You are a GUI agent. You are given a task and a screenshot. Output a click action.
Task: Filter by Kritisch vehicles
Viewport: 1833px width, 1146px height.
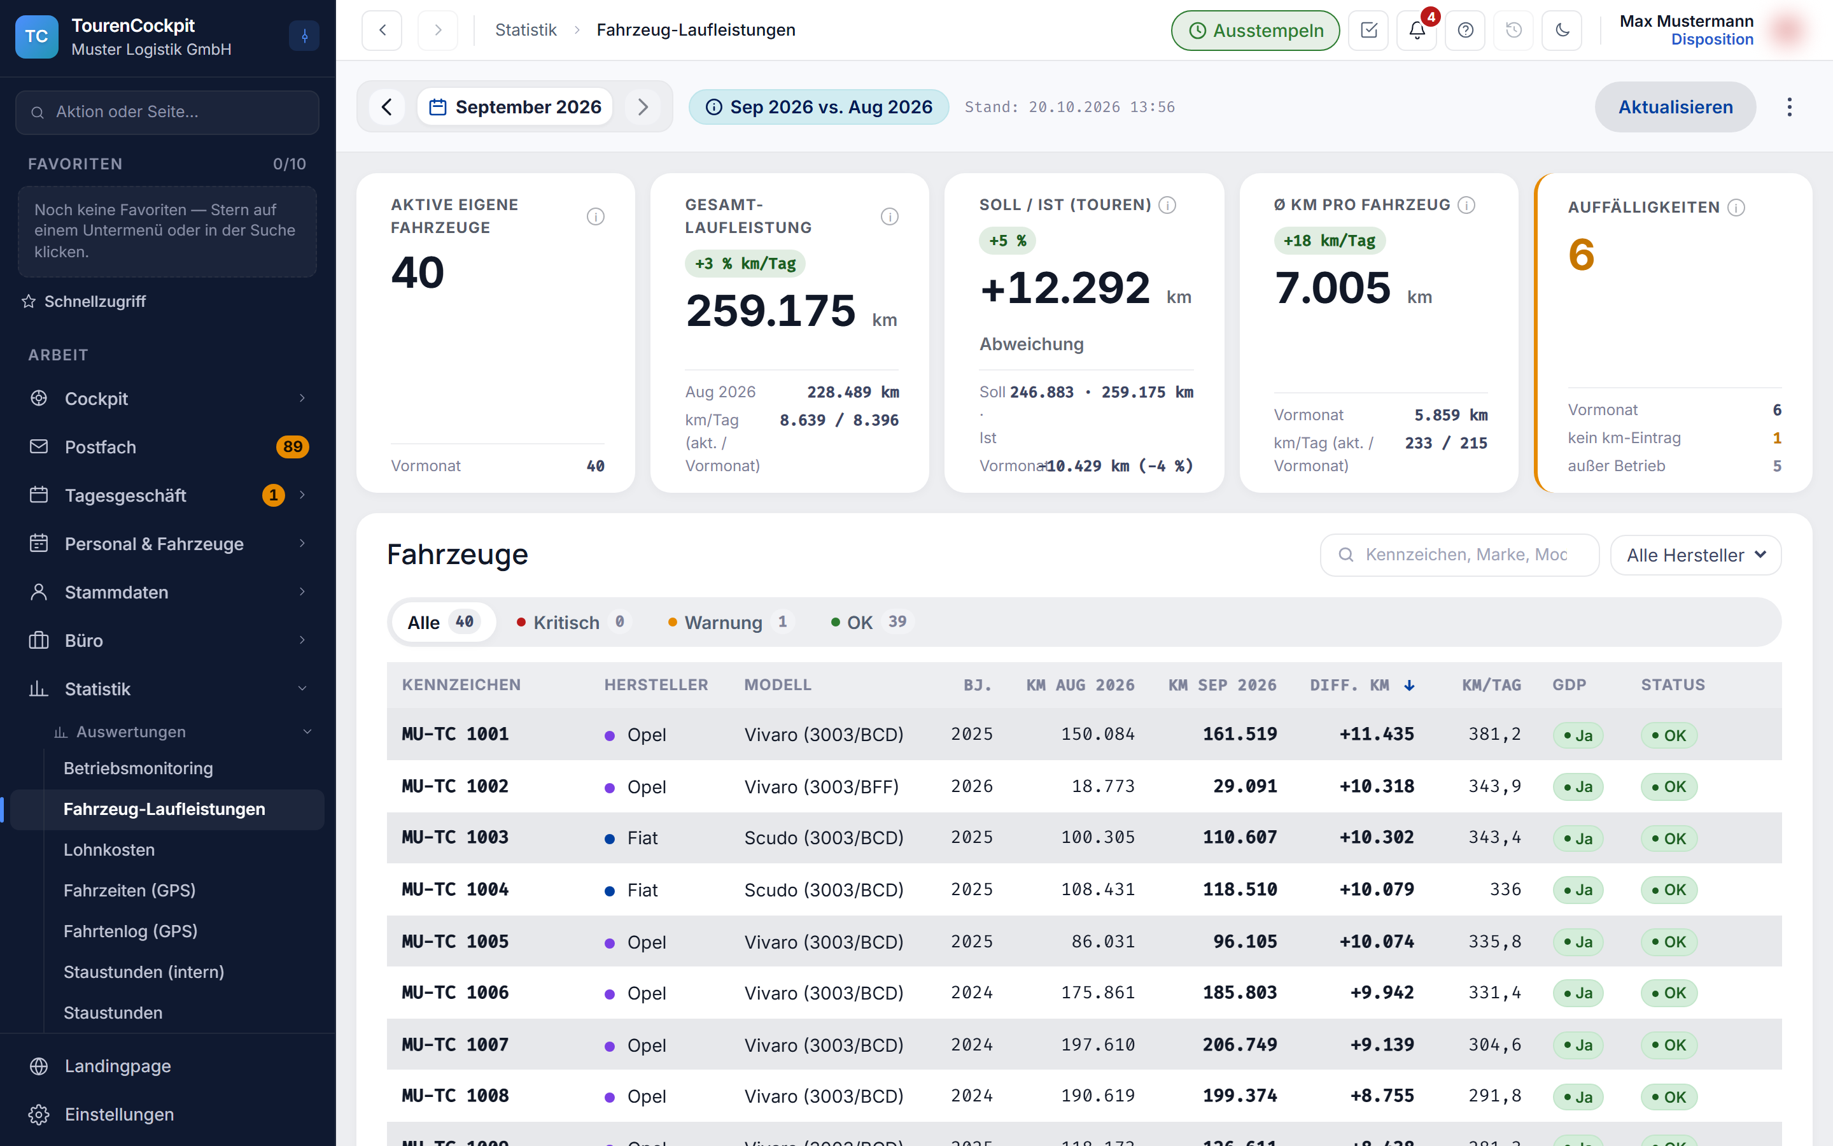[x=573, y=622]
